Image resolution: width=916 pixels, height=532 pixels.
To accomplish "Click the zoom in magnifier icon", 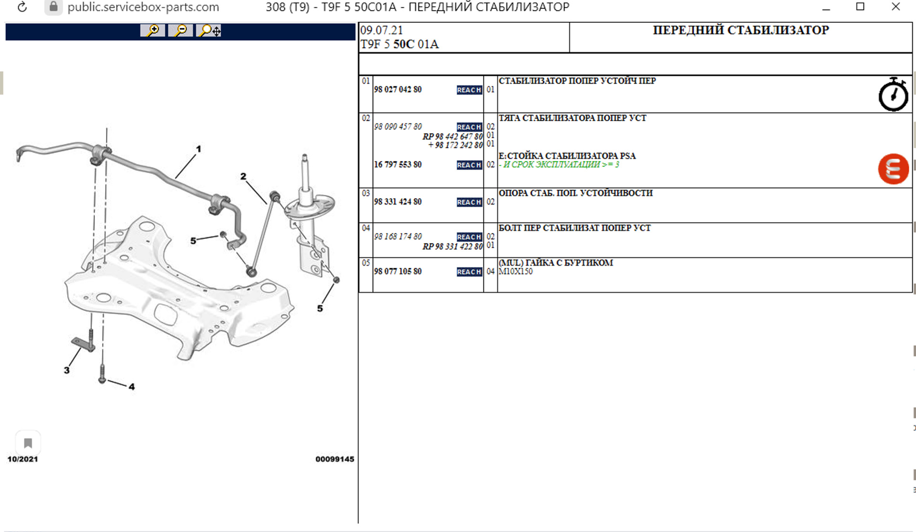I will (x=153, y=31).
